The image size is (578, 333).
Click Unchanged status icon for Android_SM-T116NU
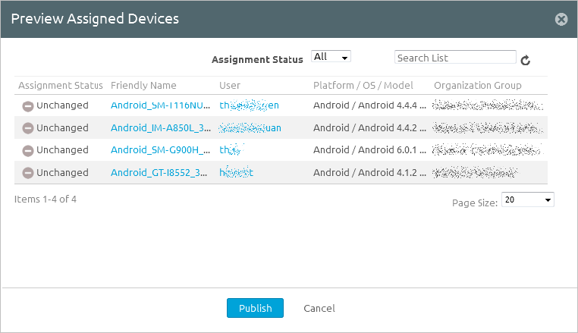click(27, 106)
